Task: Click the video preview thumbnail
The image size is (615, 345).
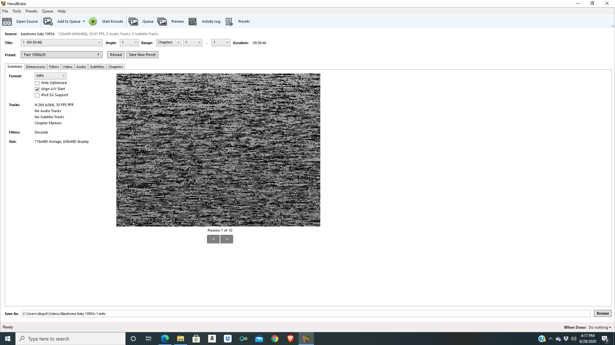Action: coord(218,150)
